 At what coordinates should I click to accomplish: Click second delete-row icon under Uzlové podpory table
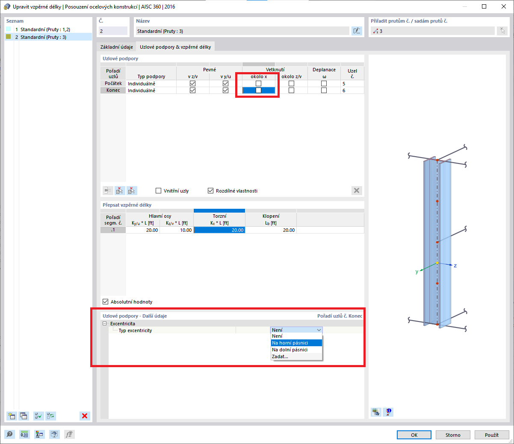132,190
